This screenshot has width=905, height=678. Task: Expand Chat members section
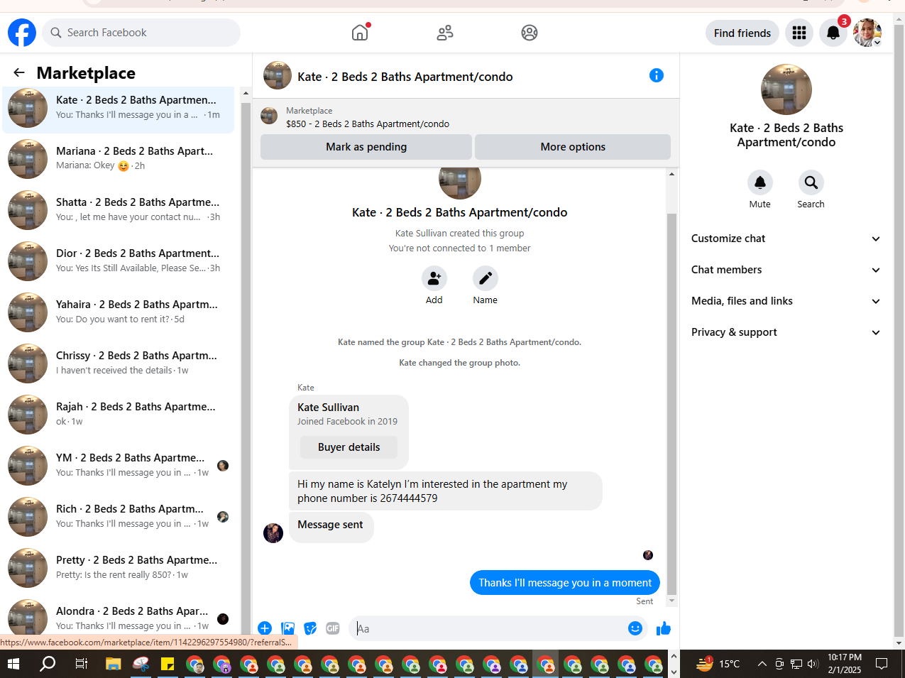pyautogui.click(x=786, y=270)
